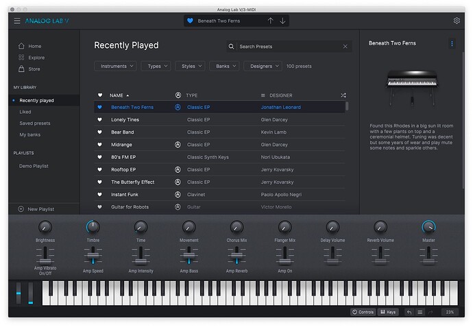The height and width of the screenshot is (327, 473).
Task: Click the Store bag icon
Action: [21, 69]
